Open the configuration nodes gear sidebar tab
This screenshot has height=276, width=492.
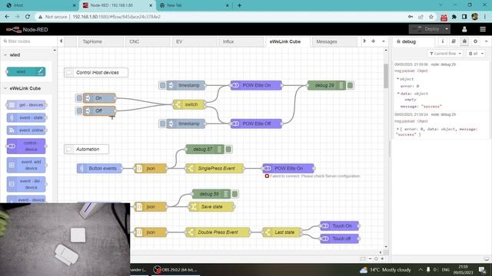tap(475, 41)
